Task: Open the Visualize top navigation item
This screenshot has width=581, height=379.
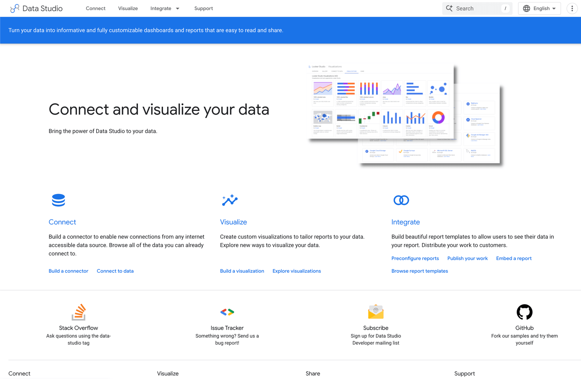Action: click(x=128, y=8)
